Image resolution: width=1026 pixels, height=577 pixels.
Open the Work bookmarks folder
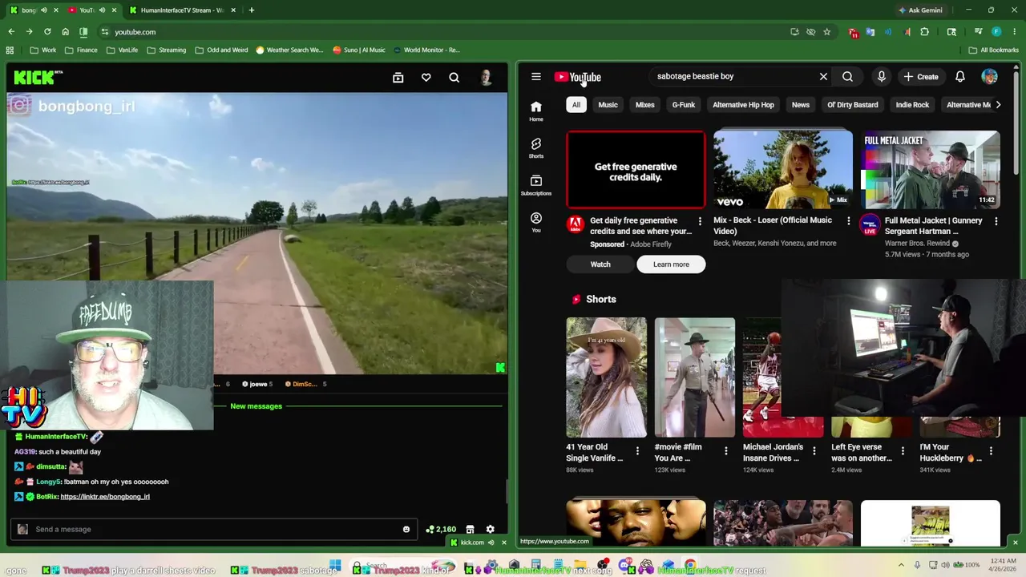pos(43,50)
